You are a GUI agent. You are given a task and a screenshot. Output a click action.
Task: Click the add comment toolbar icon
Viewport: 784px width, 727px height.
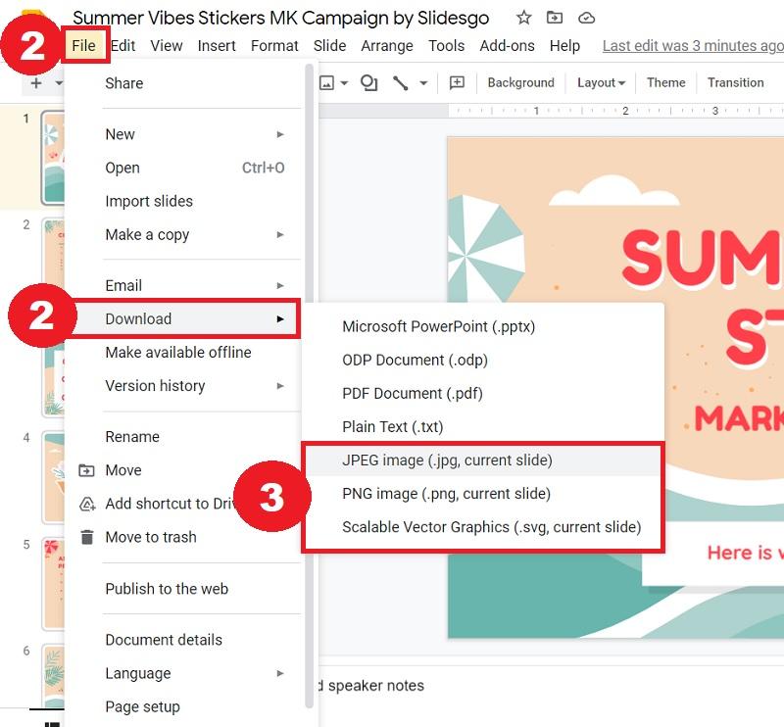(457, 82)
